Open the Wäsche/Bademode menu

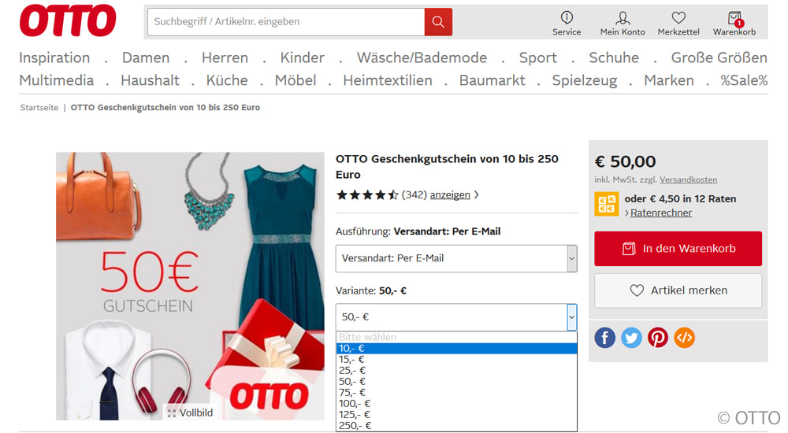tap(422, 57)
